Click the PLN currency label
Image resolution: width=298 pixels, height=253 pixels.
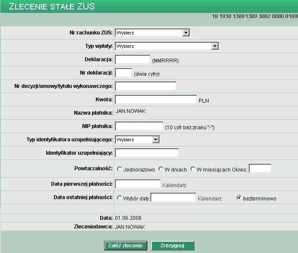point(204,101)
